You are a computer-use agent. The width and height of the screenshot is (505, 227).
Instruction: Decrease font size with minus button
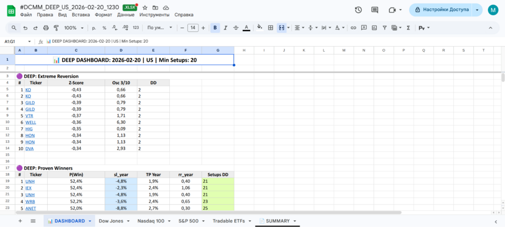(182, 28)
